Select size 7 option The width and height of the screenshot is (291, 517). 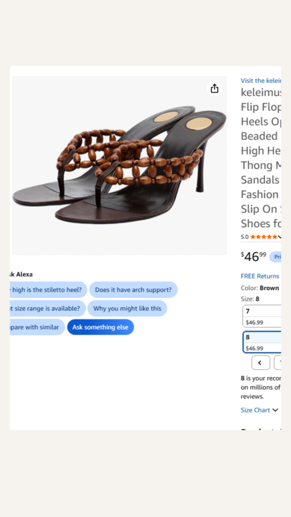262,316
